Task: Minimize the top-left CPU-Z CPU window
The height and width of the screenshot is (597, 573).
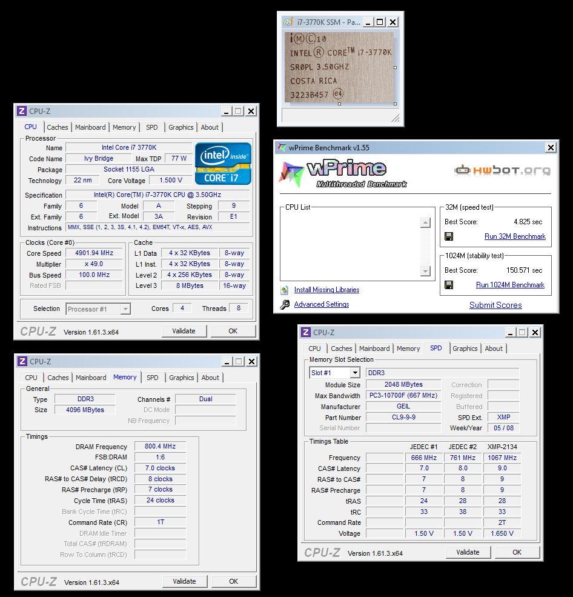Action: [x=227, y=111]
